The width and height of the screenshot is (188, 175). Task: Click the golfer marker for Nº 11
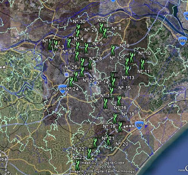(143, 64)
